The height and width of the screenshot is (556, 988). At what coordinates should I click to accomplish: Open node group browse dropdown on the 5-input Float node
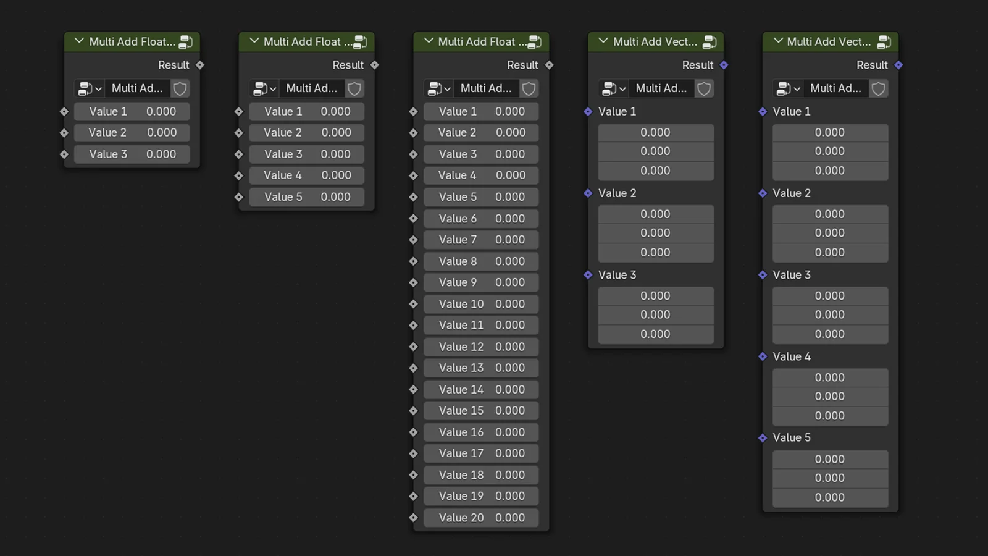pos(264,88)
